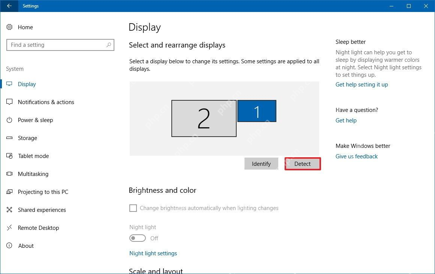This screenshot has height=274, width=435.
Task: Click the Projecting to this PC icon
Action: (x=9, y=192)
